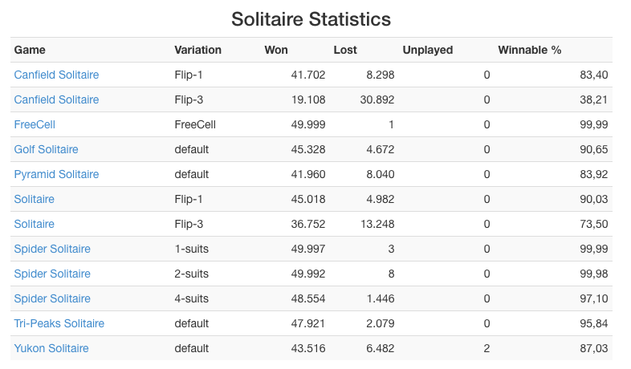
Task: Open the Canfield Solitaire Flip-1 link
Action: click(56, 75)
